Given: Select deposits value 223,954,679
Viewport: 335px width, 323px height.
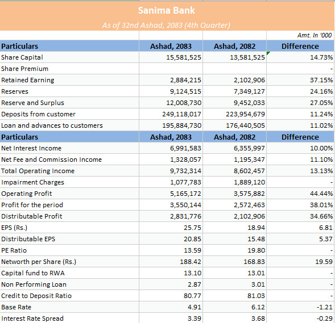Looking at the screenshot, I should (246, 114).
